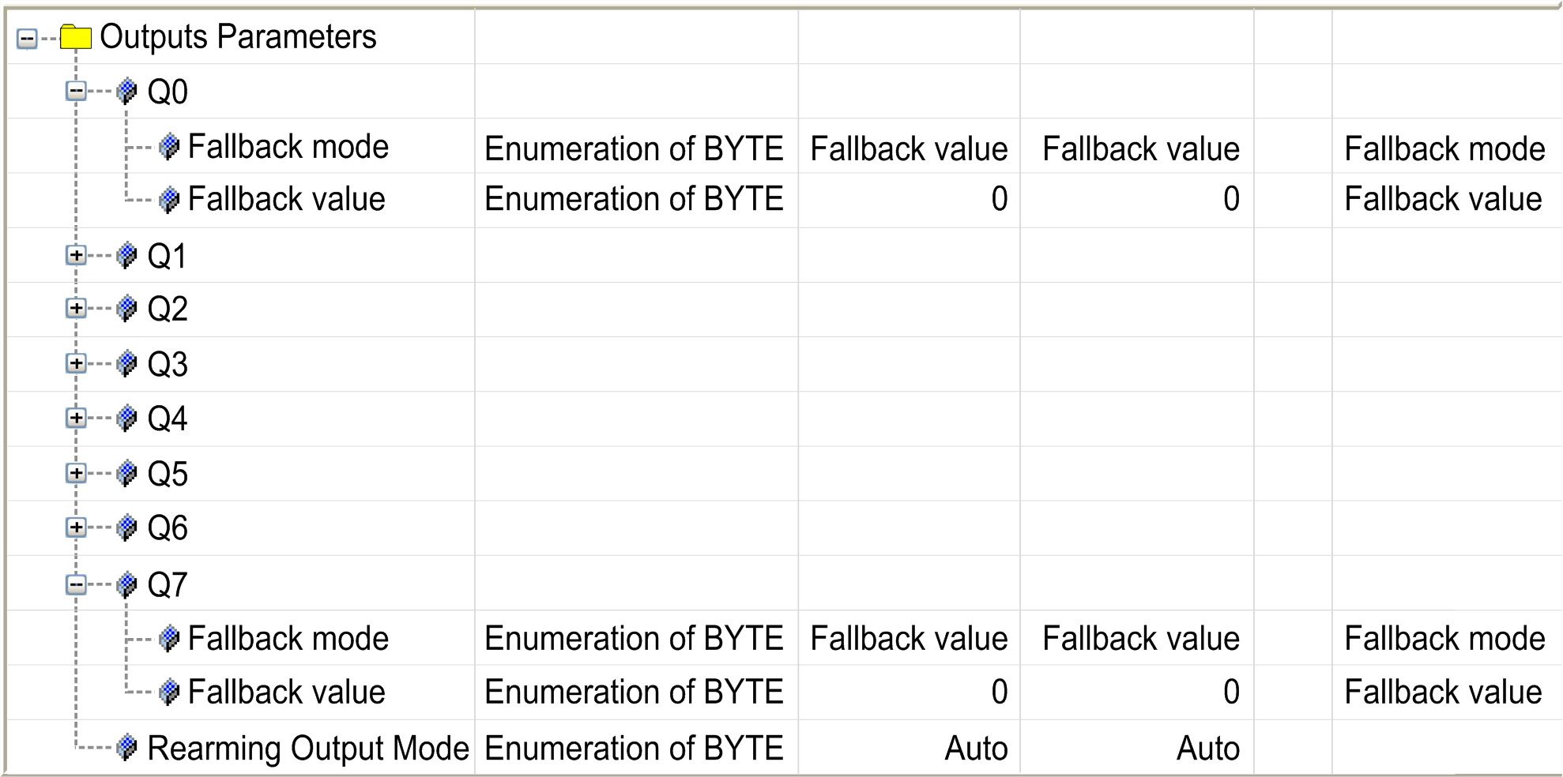1563x777 pixels.
Task: Collapse the Outputs Parameters folder
Action: (x=27, y=38)
